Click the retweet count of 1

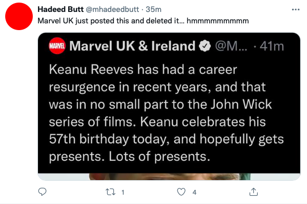point(123,193)
